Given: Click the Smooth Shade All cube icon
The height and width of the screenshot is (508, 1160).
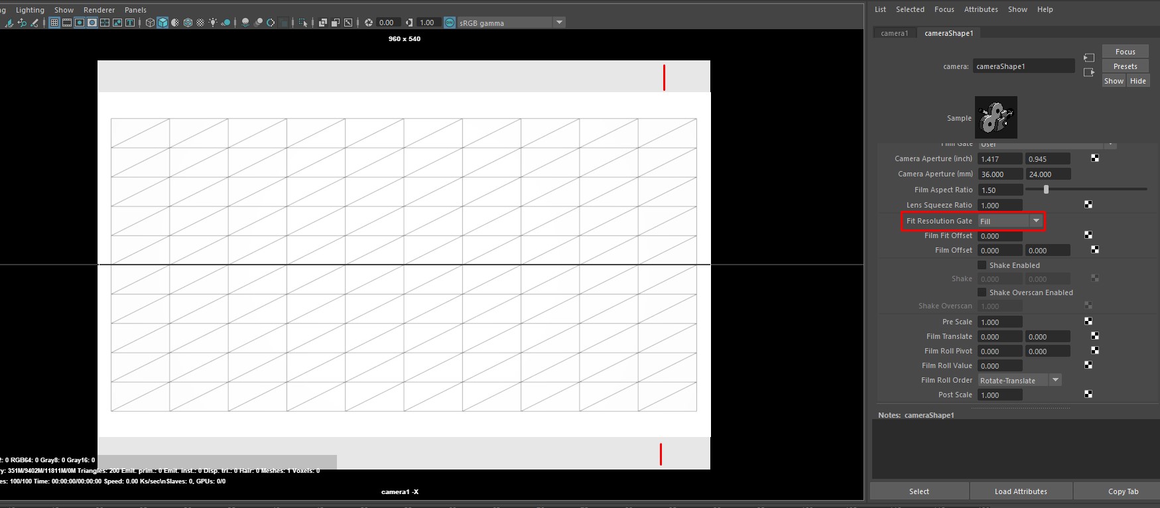Looking at the screenshot, I should (x=162, y=23).
